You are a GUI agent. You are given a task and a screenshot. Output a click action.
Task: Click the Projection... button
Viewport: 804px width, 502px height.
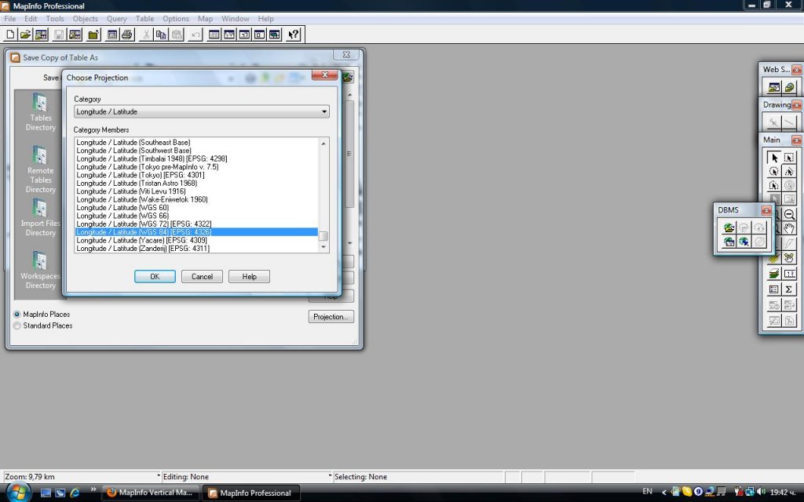pos(331,317)
